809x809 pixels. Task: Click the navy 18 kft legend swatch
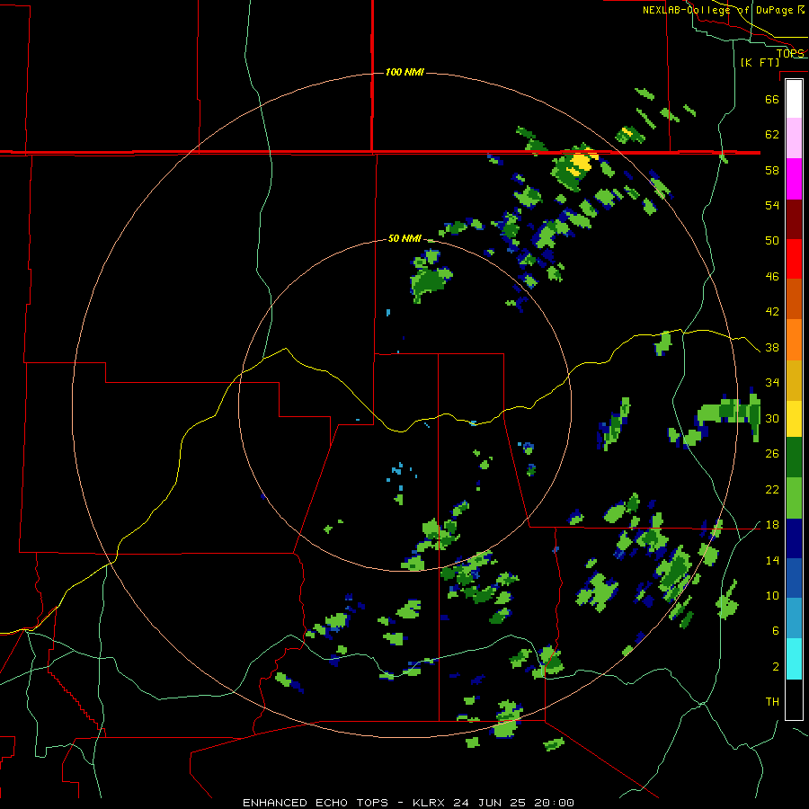pos(794,538)
